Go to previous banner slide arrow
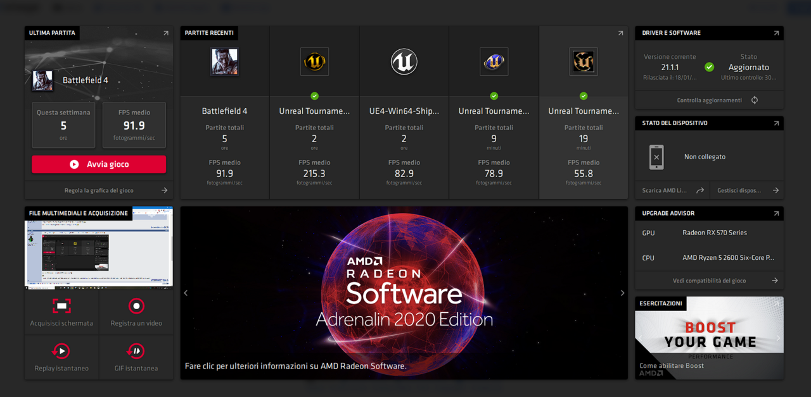811x397 pixels. (x=186, y=293)
